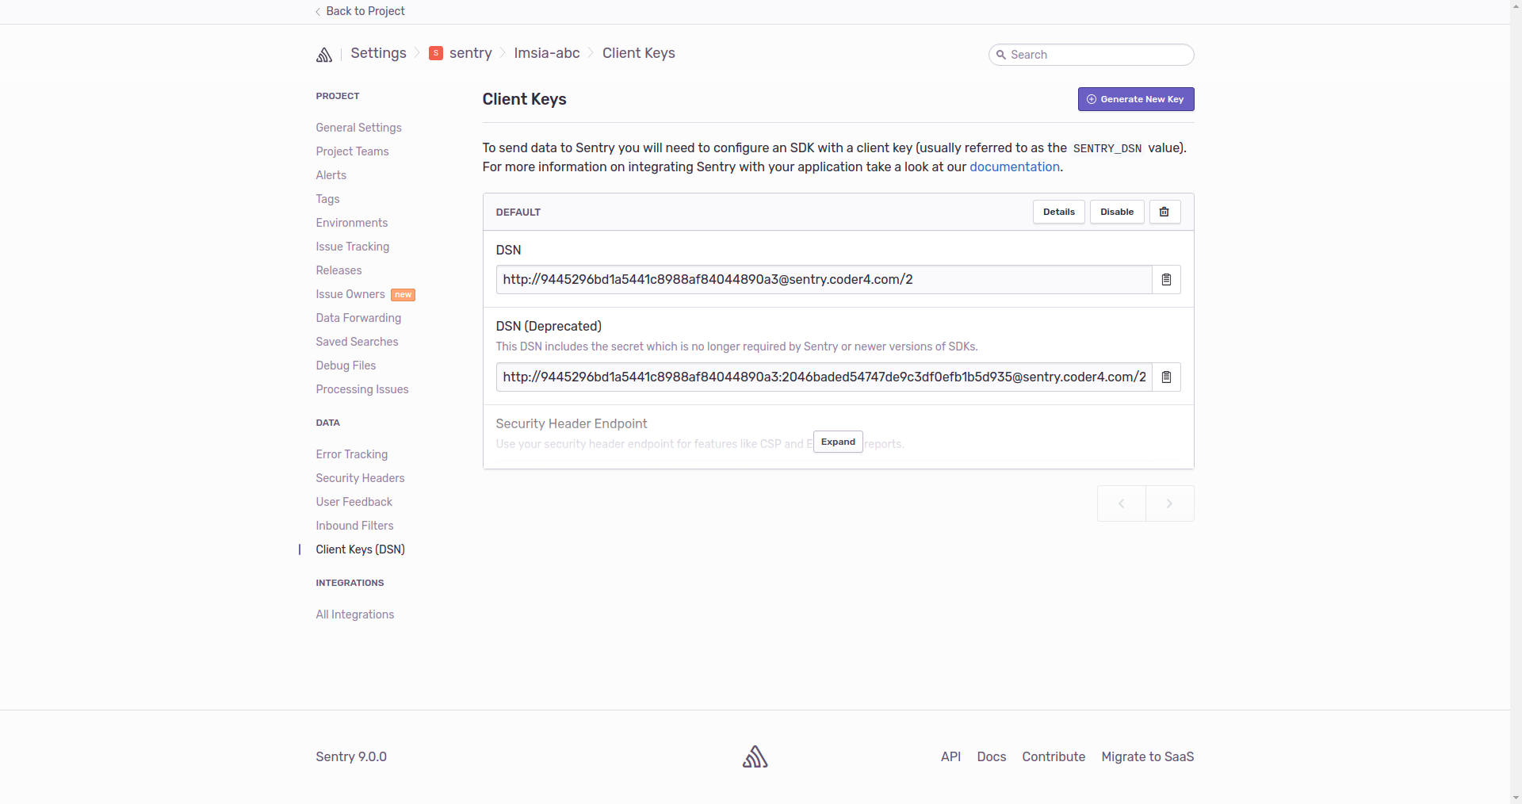
Task: Open Details for the Default key
Action: (x=1058, y=212)
